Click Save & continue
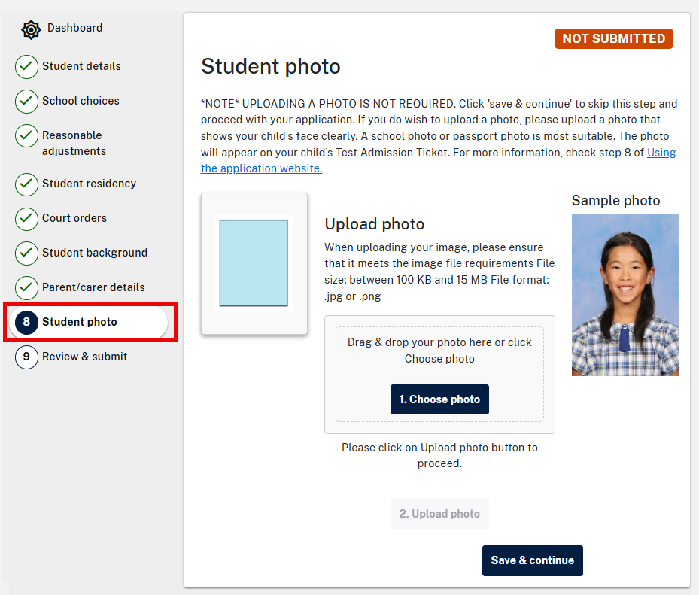The height and width of the screenshot is (595, 699). tap(532, 560)
